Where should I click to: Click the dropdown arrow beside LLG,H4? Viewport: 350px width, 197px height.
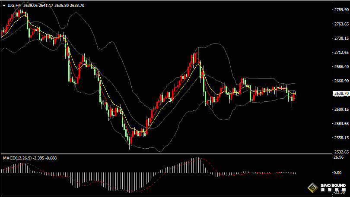tap(4, 6)
